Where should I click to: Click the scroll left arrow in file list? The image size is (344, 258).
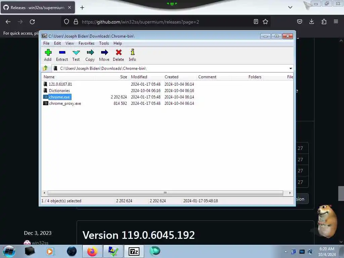[x=44, y=193]
